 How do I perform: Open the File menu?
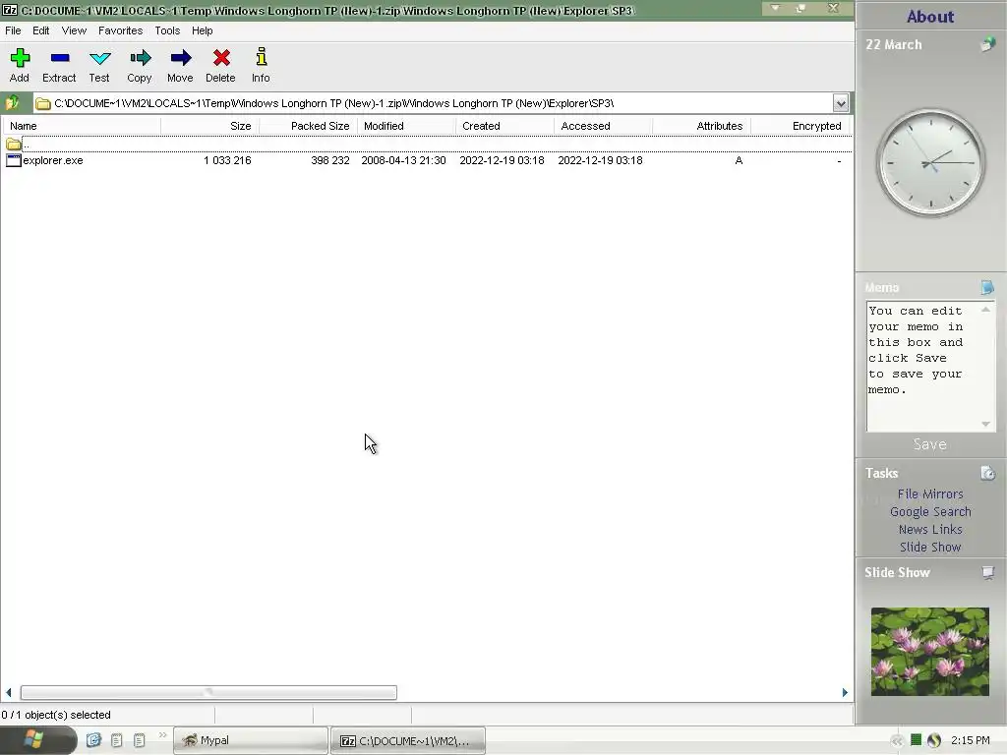[x=13, y=30]
